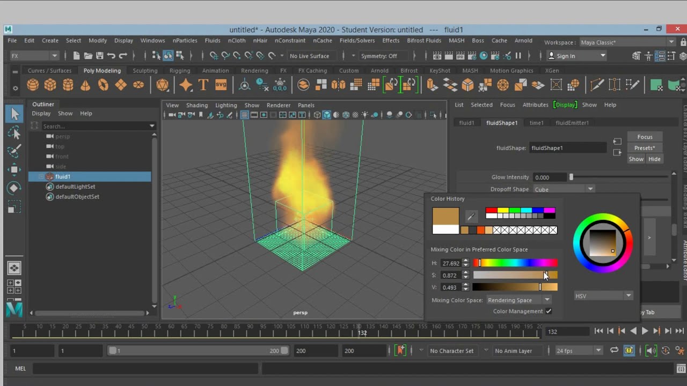Image resolution: width=687 pixels, height=386 pixels.
Task: Click the MEL command line input
Action: coord(145,368)
